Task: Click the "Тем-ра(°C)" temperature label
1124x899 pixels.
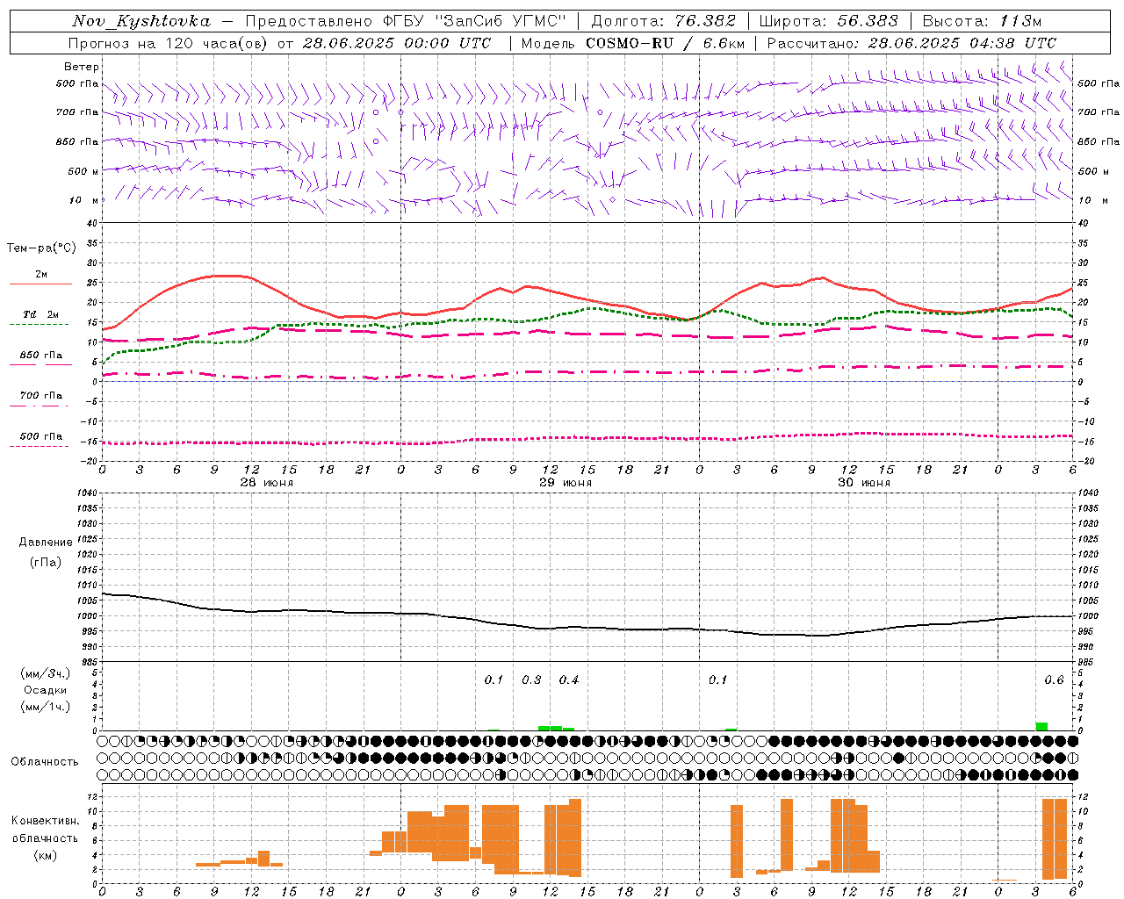Action: 41,248
